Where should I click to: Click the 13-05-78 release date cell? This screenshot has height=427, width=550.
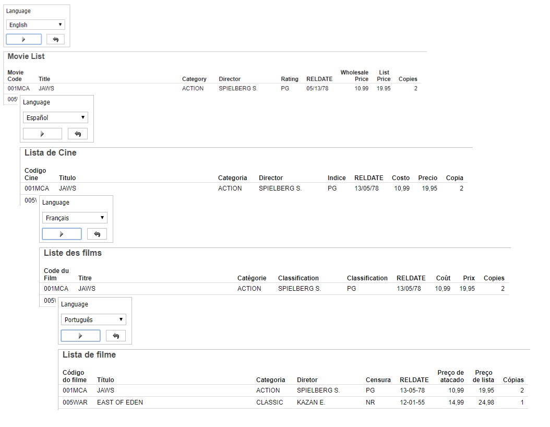tap(412, 390)
